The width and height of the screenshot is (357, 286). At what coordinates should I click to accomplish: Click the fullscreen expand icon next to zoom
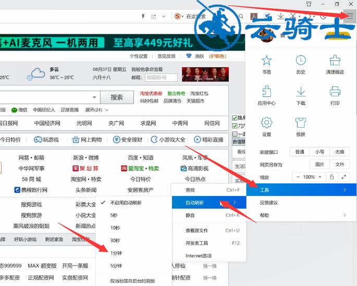click(343, 177)
